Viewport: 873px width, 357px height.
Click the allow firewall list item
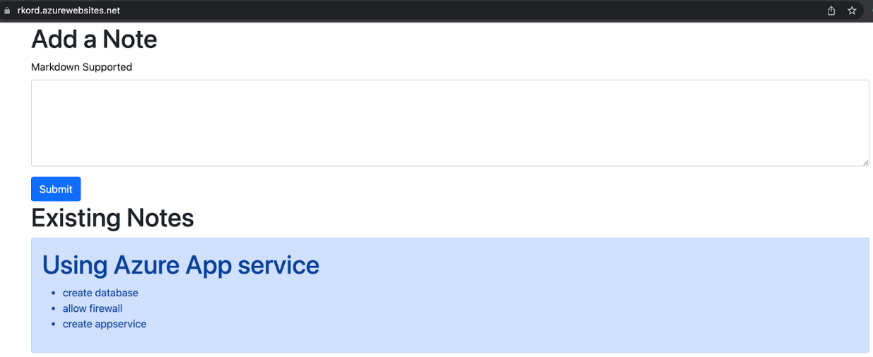[x=93, y=308]
